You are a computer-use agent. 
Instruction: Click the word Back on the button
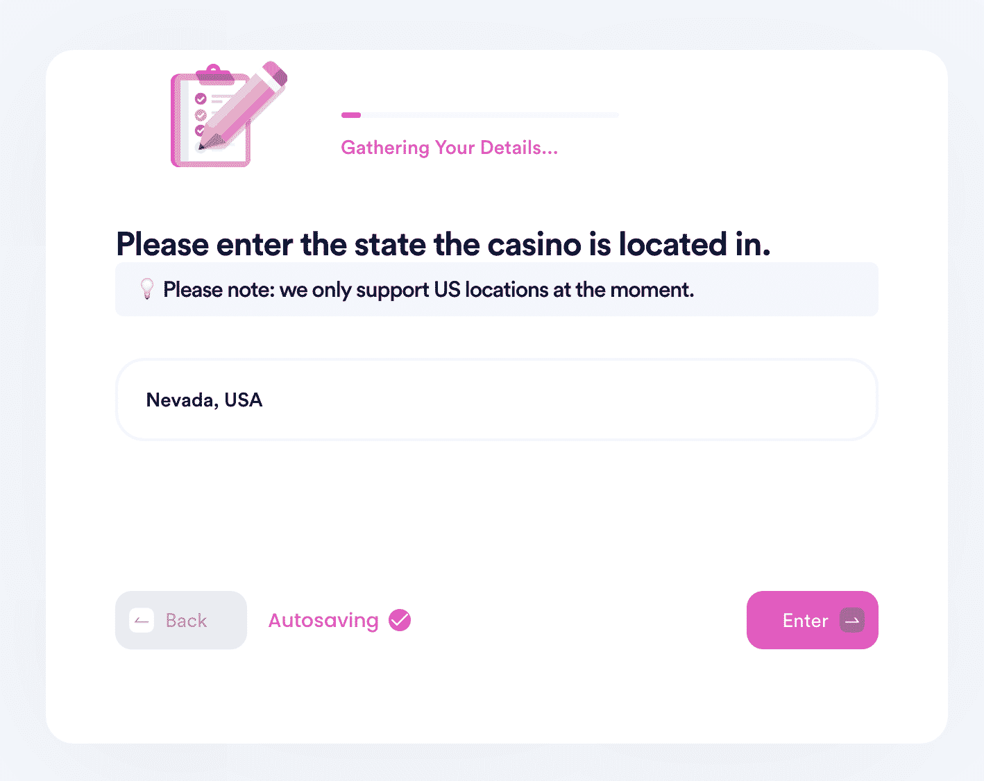point(186,620)
